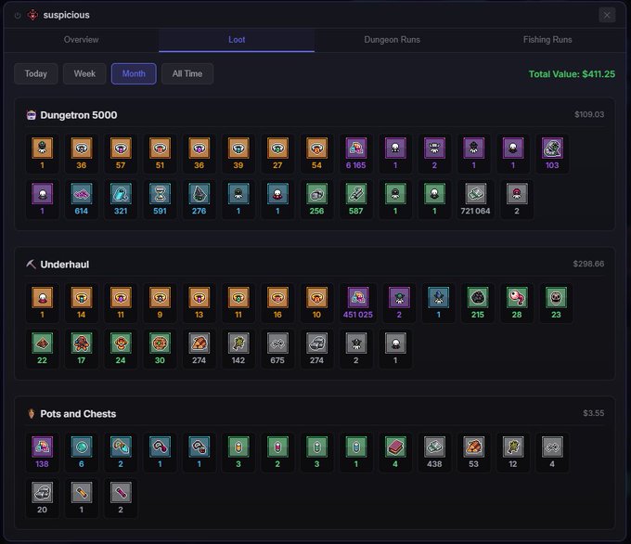This screenshot has width=631, height=544.
Task: Select the Dungetron blue item counted 321
Action: click(x=121, y=200)
